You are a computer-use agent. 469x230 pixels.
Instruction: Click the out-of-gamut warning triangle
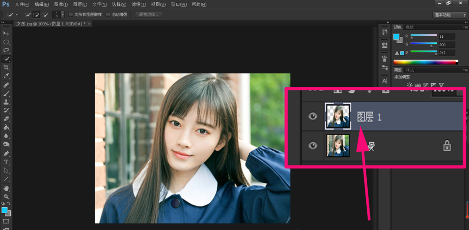[397, 53]
